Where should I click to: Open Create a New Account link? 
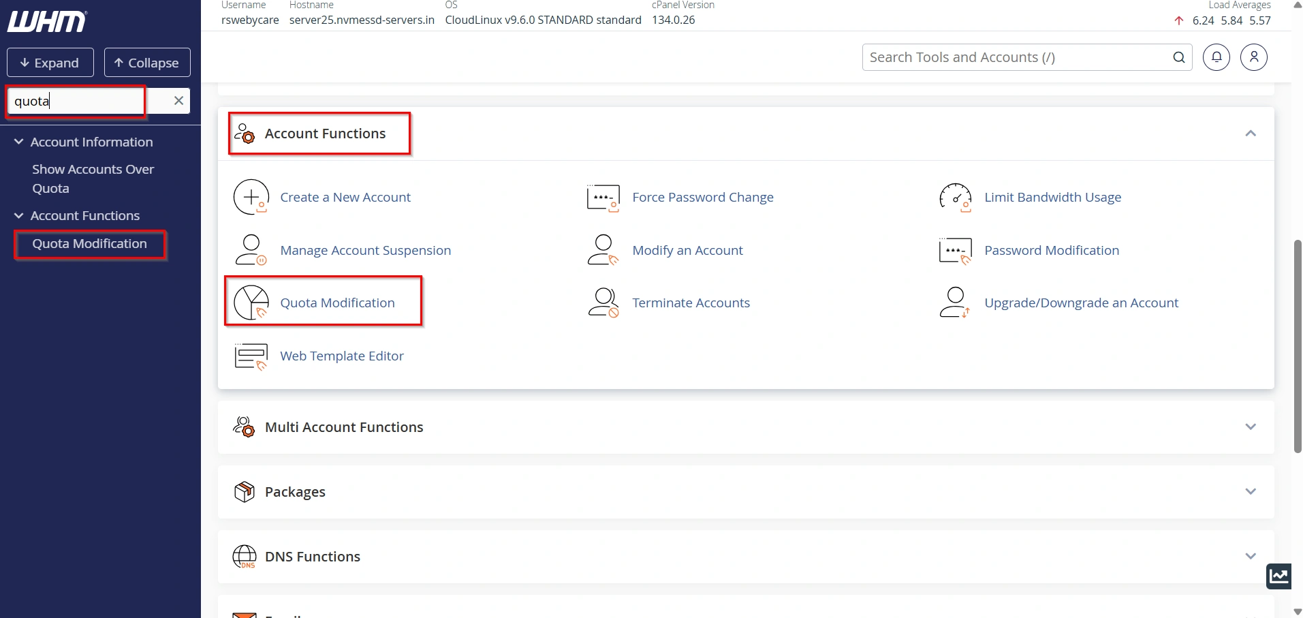point(345,197)
